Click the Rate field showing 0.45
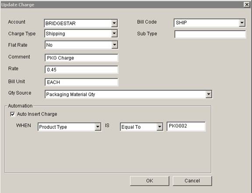This screenshot has height=193, width=252. click(82, 70)
